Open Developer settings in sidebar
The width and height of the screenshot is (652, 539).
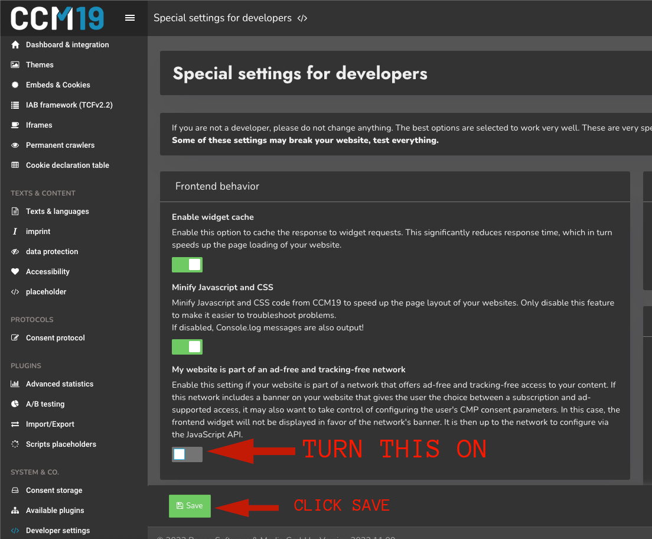(x=58, y=530)
